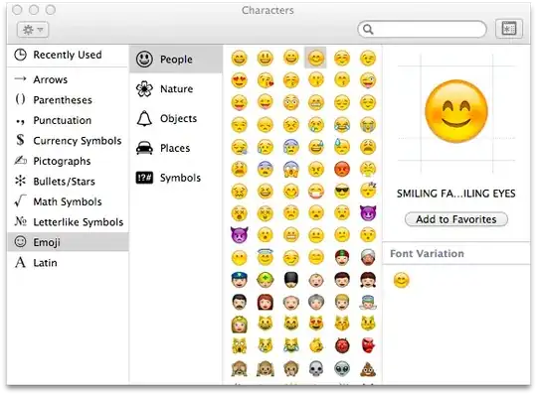This screenshot has height=395, width=537.
Task: Pick the heart-eyes cat emoji
Action: [316, 324]
